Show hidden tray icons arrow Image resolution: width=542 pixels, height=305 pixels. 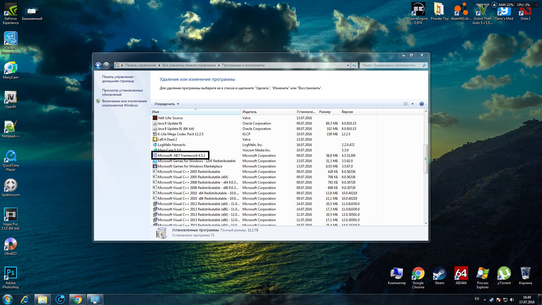[485, 300]
